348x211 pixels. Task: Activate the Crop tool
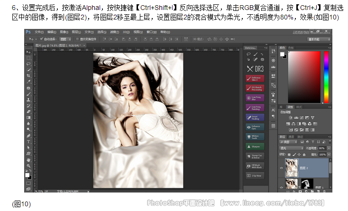tap(28, 75)
